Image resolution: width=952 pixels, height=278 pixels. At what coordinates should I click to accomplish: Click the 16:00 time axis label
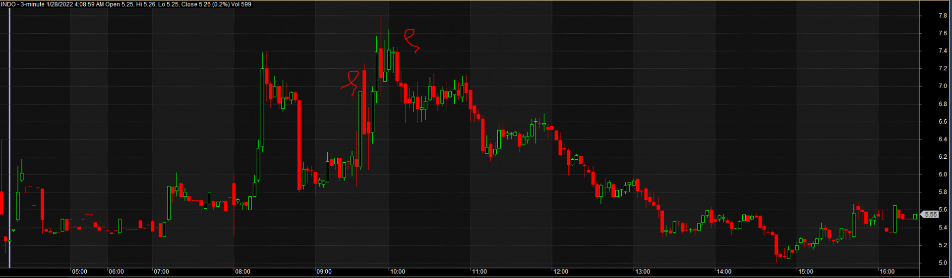[887, 272]
